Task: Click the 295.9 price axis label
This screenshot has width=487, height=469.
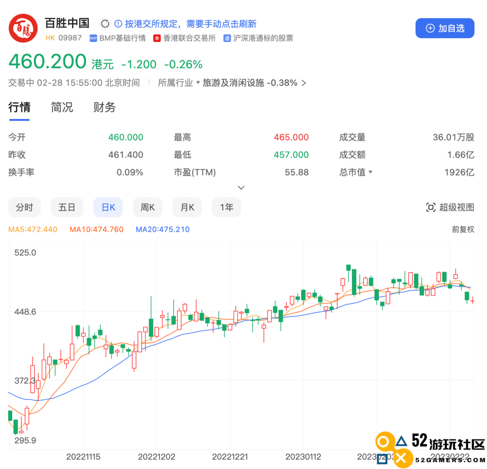Action: 25,441
